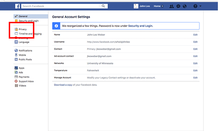Click the Payments card icon
The height and width of the screenshot is (131, 219).
16,77
